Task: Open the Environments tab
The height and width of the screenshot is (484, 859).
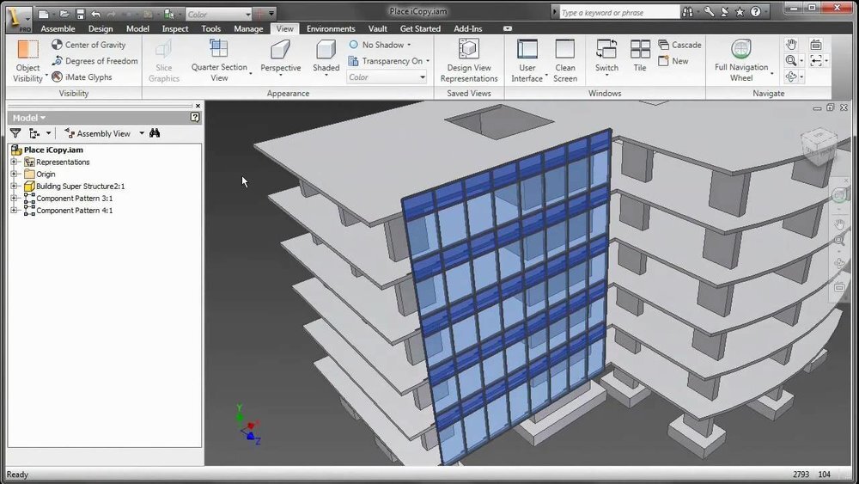Action: tap(331, 28)
